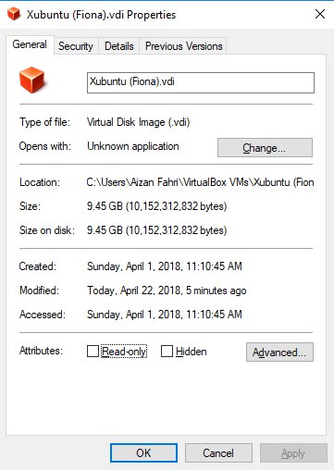Click the Size on disk value text
This screenshot has height=470, width=334.
click(157, 230)
